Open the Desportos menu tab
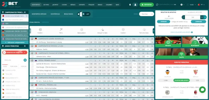Viewport: 209px width, 100px height. click(36, 5)
